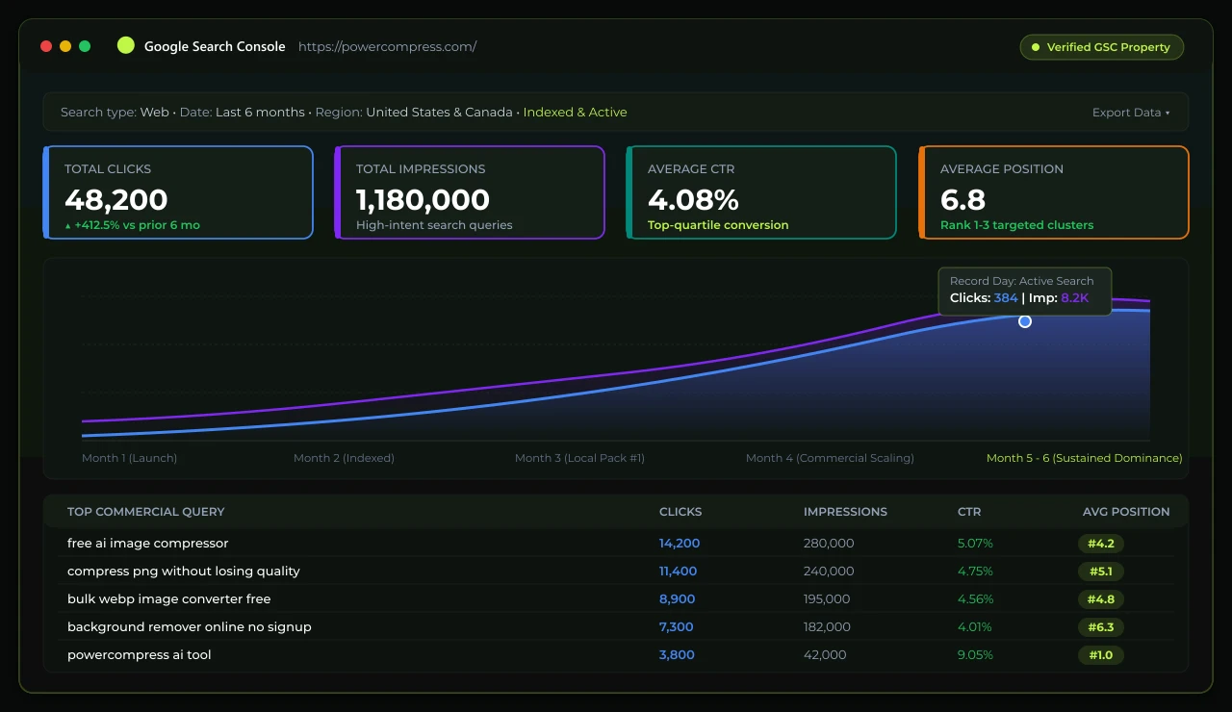Click the 14,200 clicks value

680,544
